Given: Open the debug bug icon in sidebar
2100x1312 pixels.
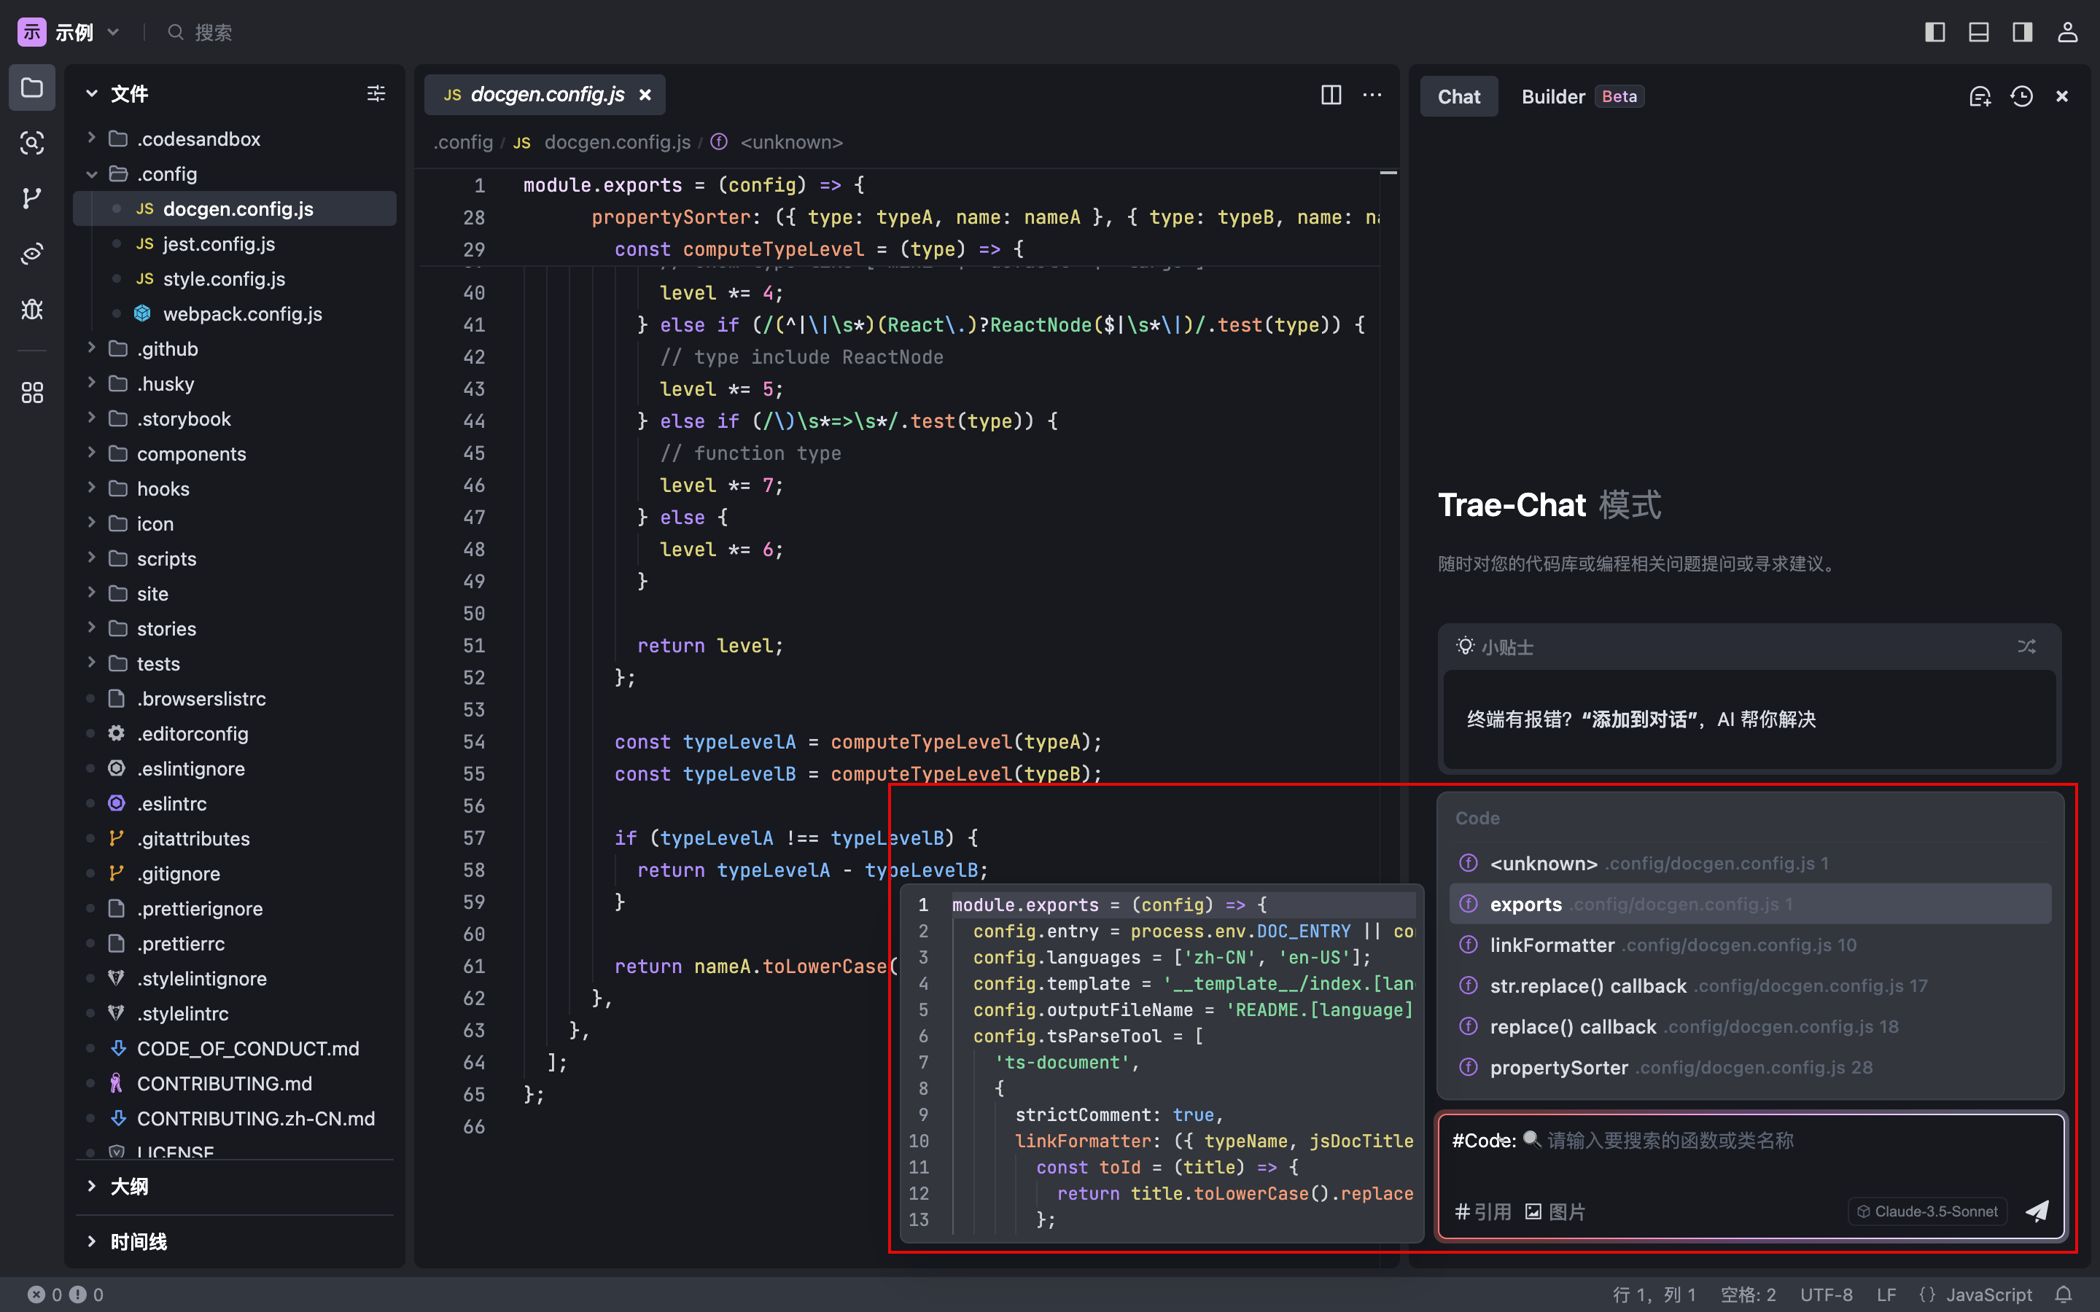Looking at the screenshot, I should point(32,310).
